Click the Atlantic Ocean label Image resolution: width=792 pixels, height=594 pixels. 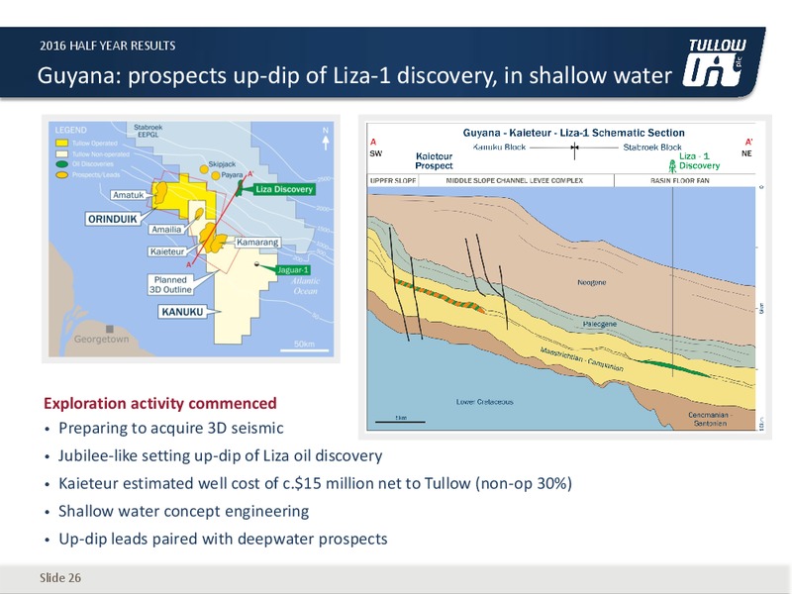(x=306, y=286)
